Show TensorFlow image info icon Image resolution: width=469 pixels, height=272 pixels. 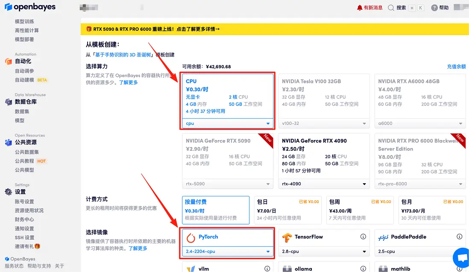tap(363, 237)
